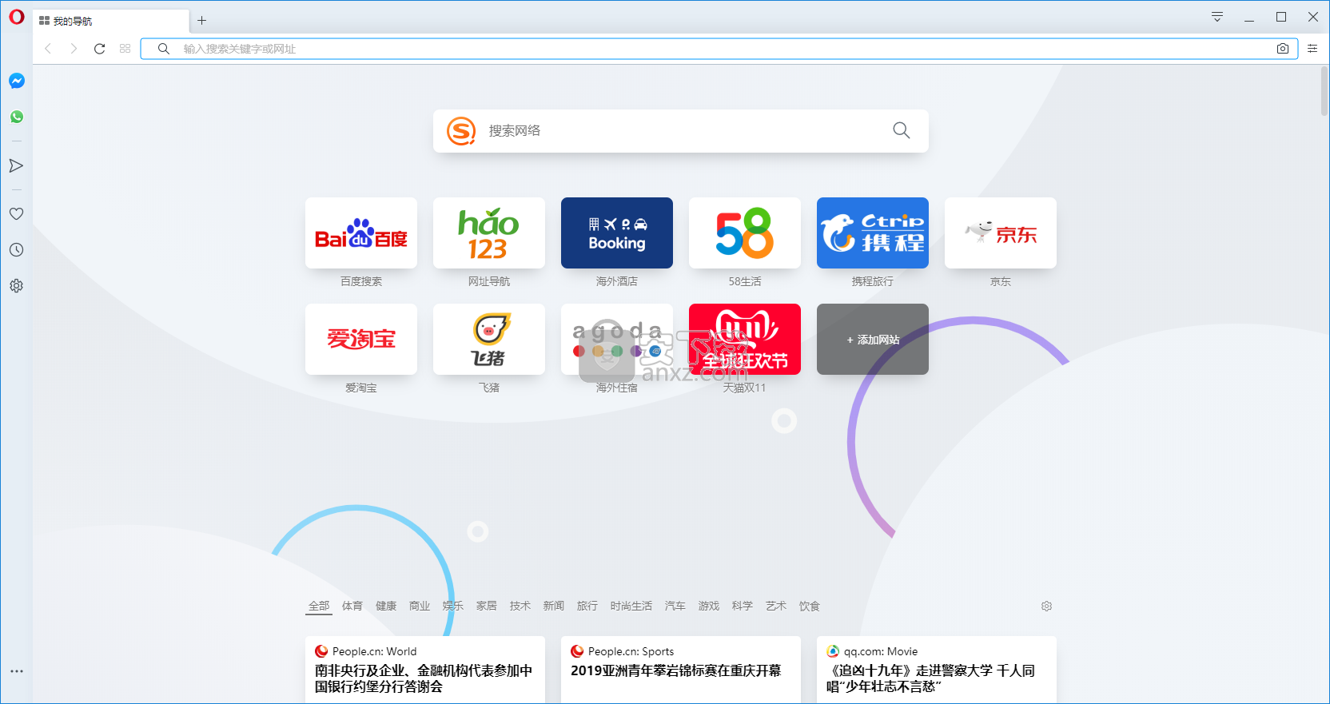Open sidebar three-dots setup menu

[x=16, y=671]
